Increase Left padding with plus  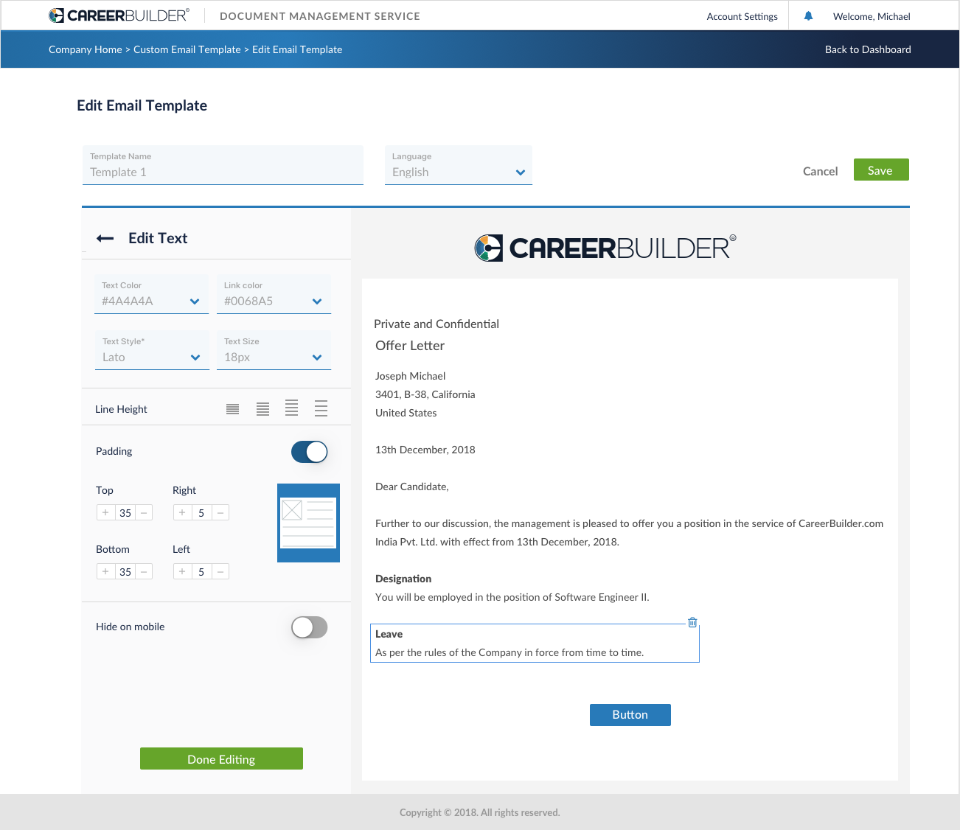click(182, 571)
